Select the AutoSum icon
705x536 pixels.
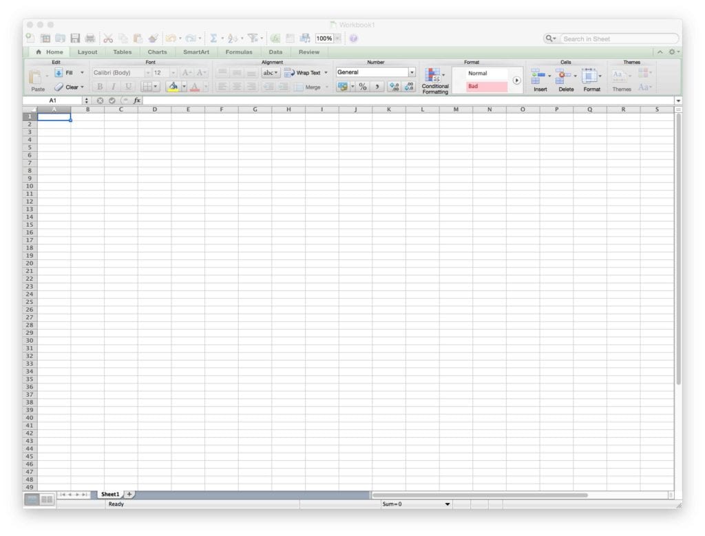(x=214, y=38)
